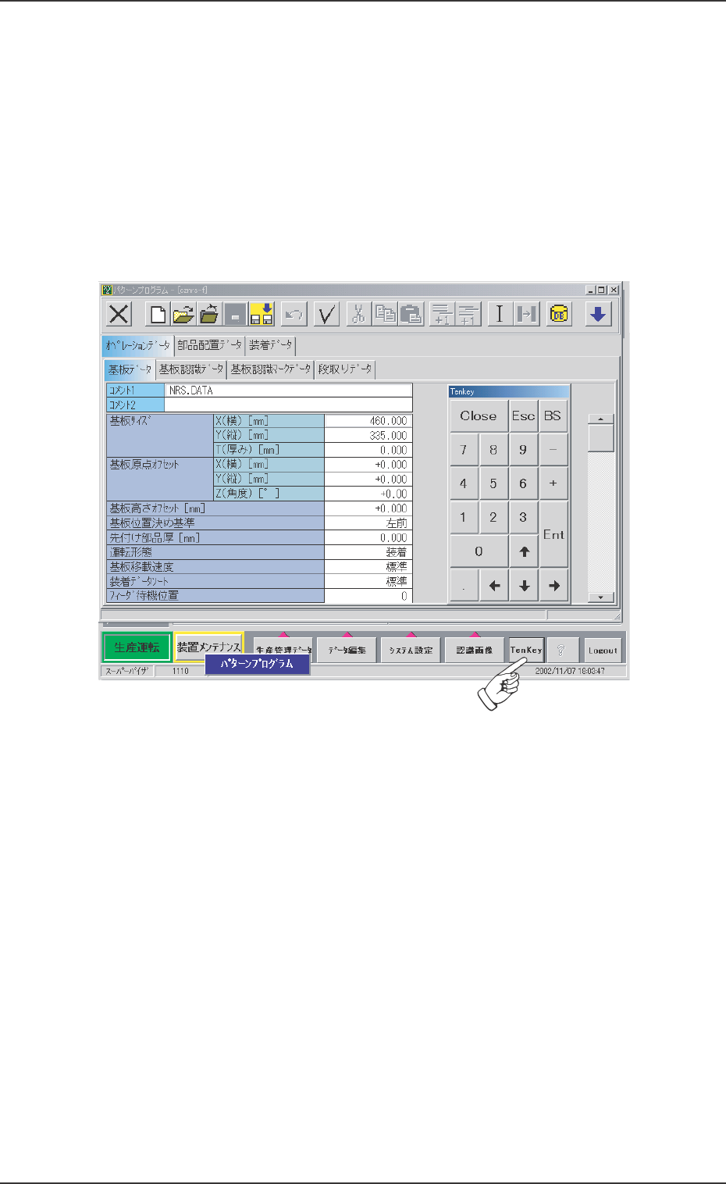
Task: Click the folder-with-arrow load icon
Action: point(210,315)
